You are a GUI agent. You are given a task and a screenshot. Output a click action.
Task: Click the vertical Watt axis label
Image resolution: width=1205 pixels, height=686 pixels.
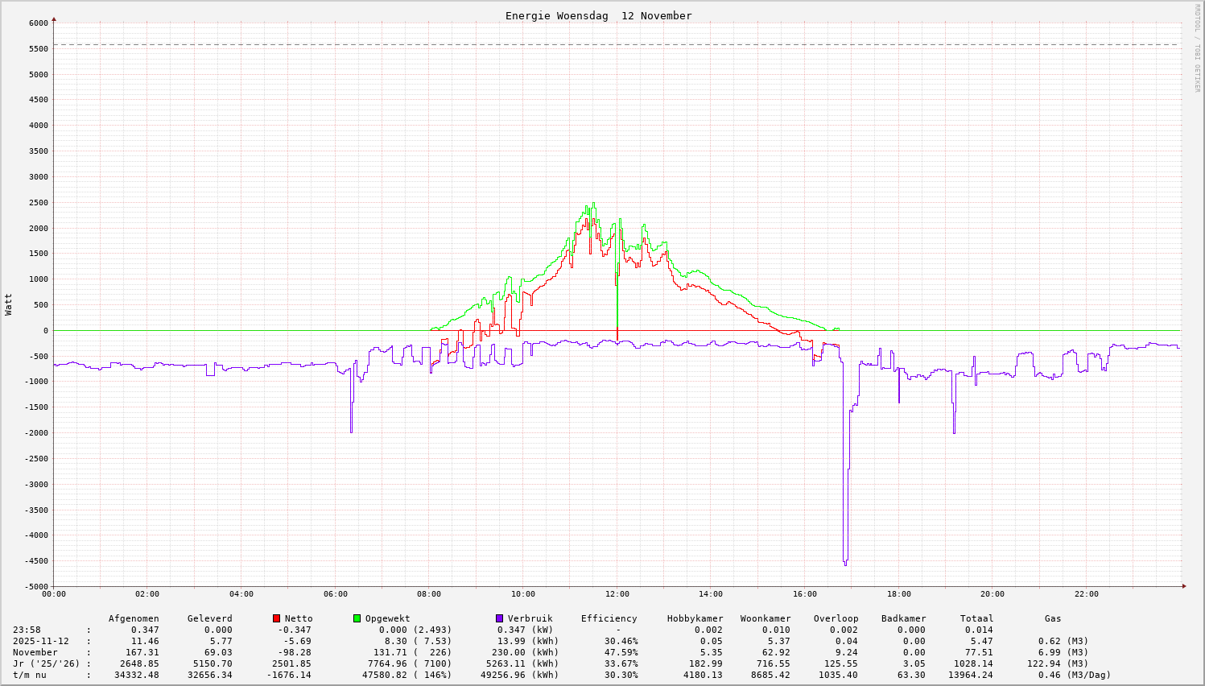click(9, 304)
